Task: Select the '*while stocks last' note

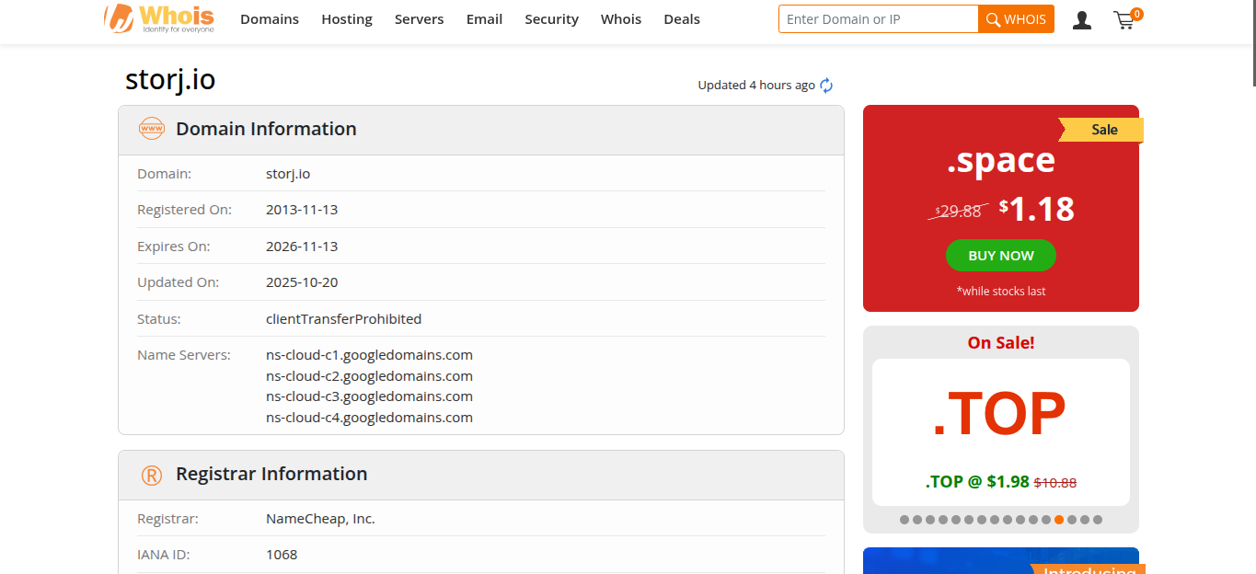Action: [x=1001, y=291]
